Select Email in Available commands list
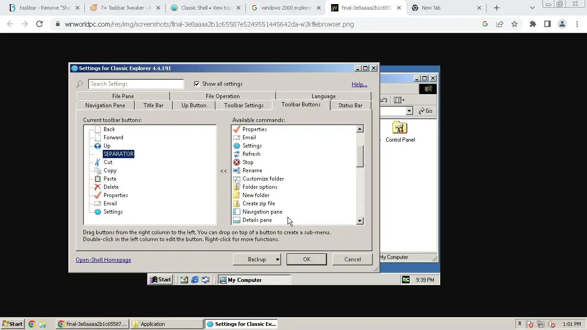 pyautogui.click(x=249, y=137)
